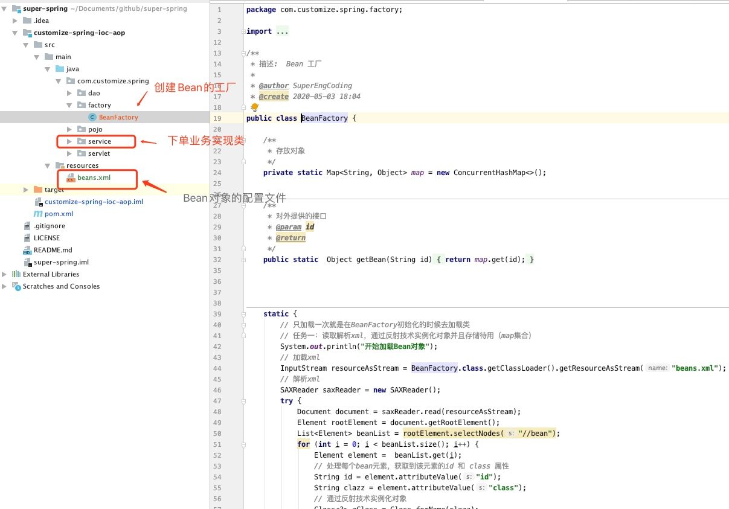This screenshot has width=729, height=509.
Task: Fold the try block at line 47
Action: [x=243, y=401]
